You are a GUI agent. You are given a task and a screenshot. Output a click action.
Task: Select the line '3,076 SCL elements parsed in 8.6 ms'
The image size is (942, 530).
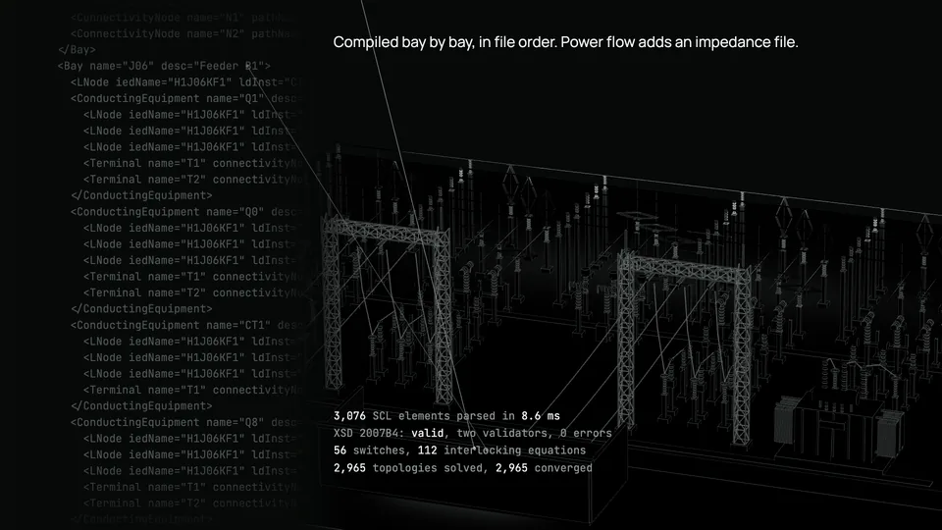pyautogui.click(x=446, y=416)
